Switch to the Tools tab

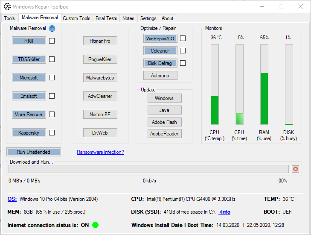[x=9, y=18]
